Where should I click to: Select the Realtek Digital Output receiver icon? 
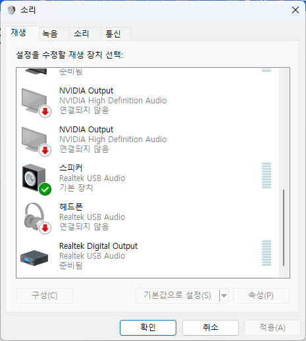[x=34, y=257]
